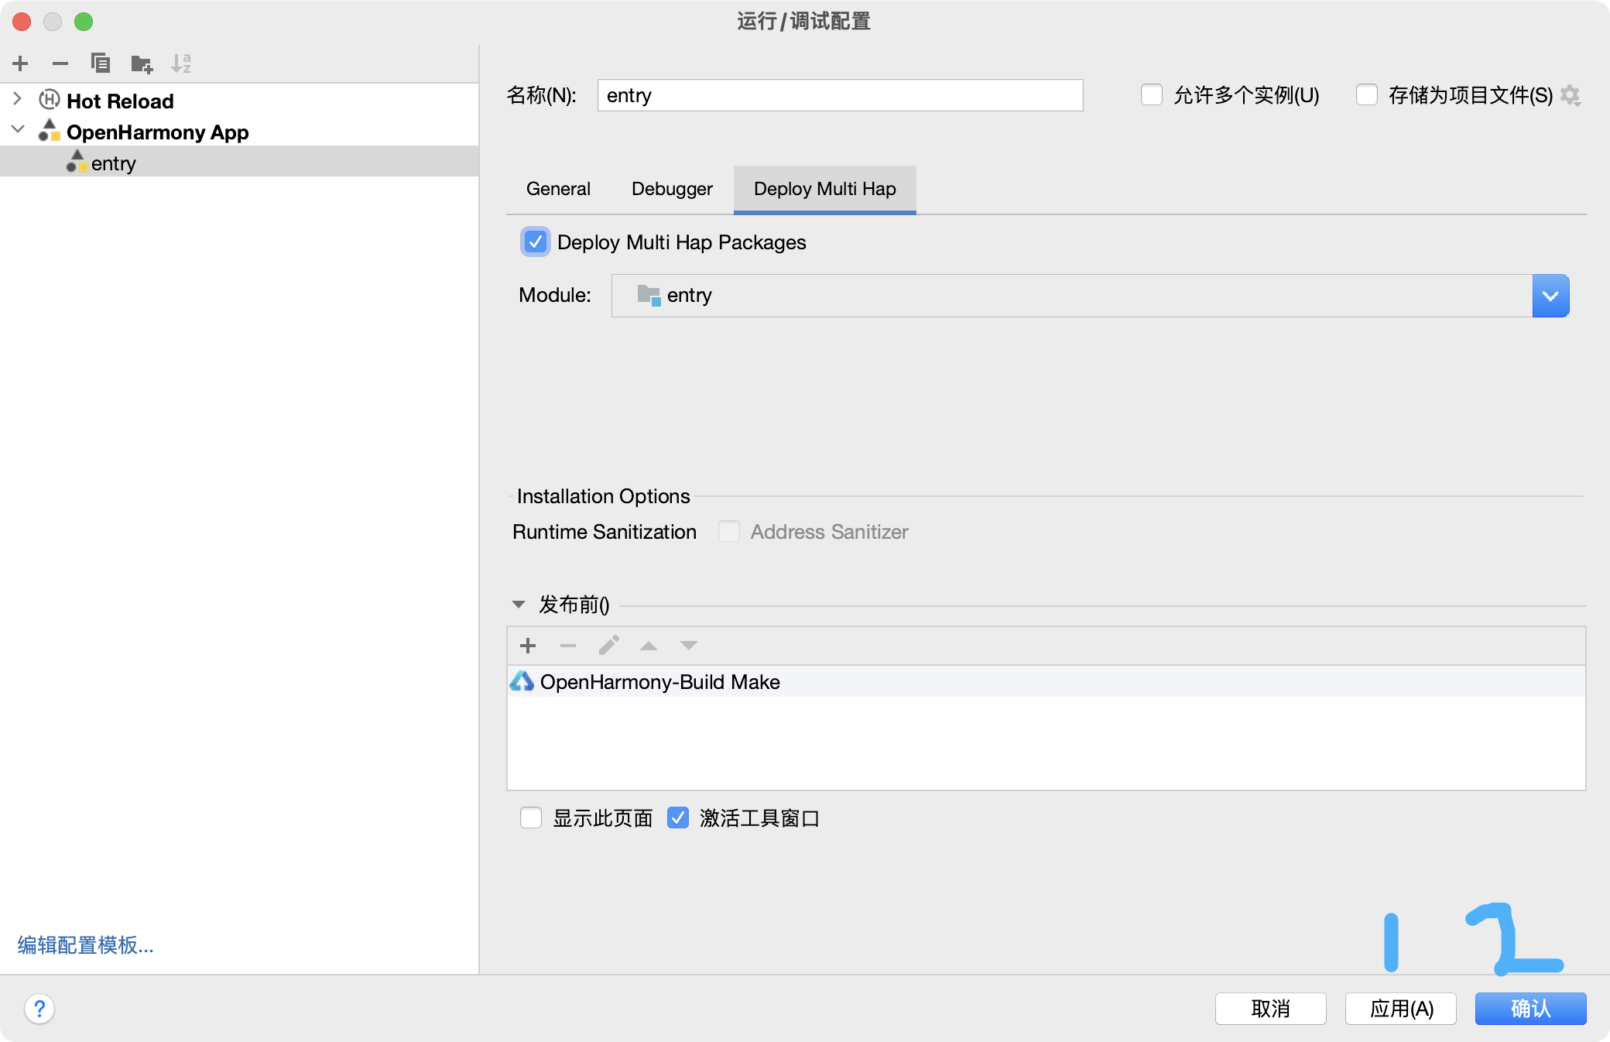Expand the Hot Reload tree node
This screenshot has width=1610, height=1042.
(x=18, y=100)
